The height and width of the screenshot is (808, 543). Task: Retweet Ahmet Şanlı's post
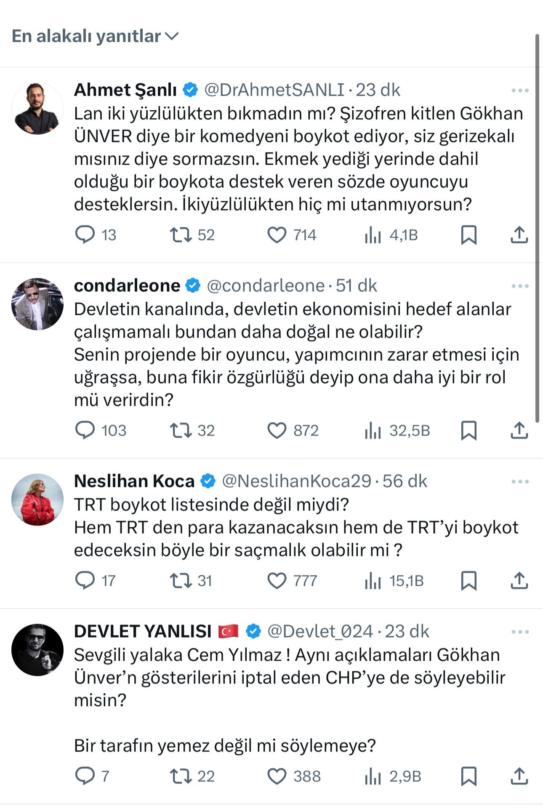(x=181, y=234)
